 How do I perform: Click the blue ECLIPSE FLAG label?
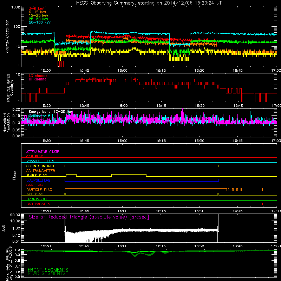pos(38,180)
